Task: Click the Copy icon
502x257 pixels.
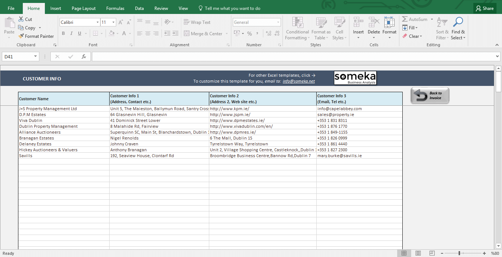Action: pos(21,28)
